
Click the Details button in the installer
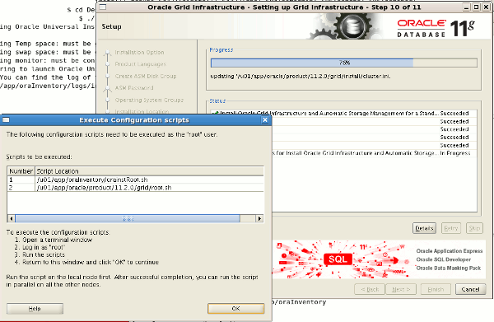point(424,228)
